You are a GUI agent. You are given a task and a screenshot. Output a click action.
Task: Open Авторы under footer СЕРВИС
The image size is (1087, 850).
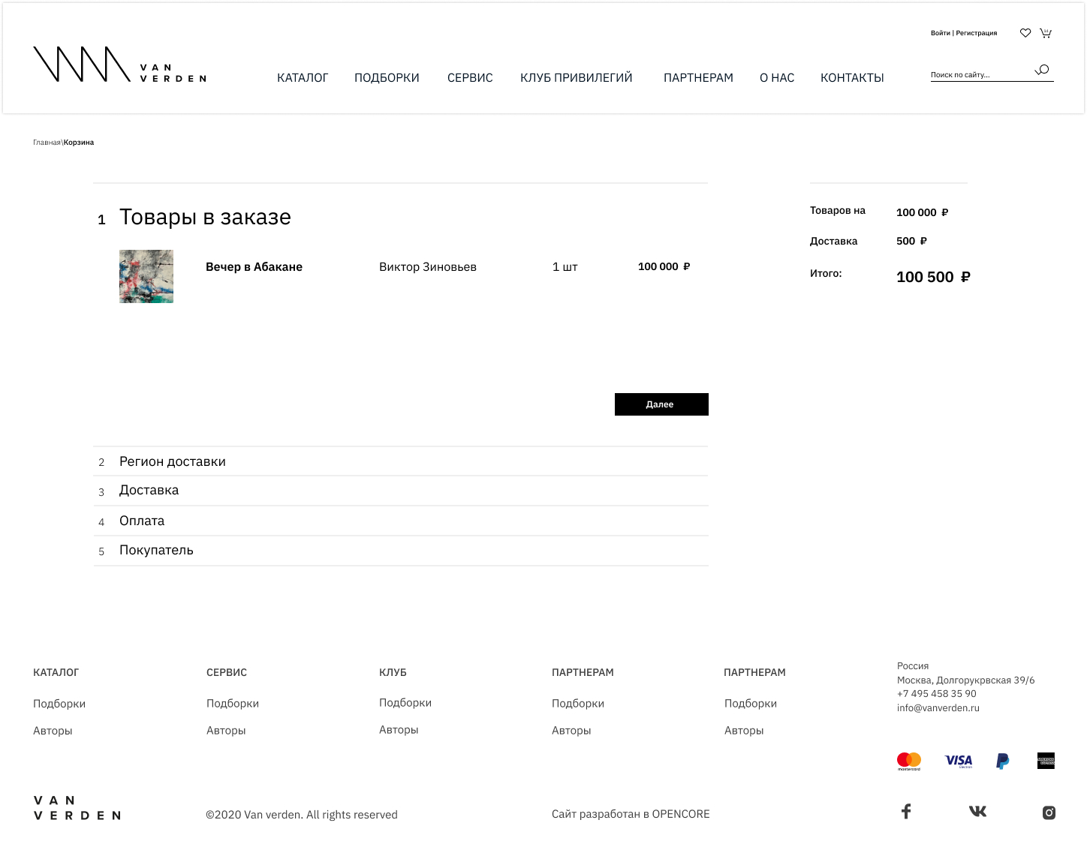click(226, 731)
